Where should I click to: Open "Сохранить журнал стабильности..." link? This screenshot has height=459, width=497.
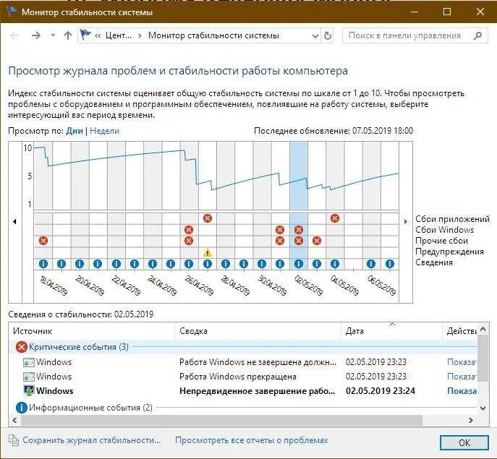point(92,440)
